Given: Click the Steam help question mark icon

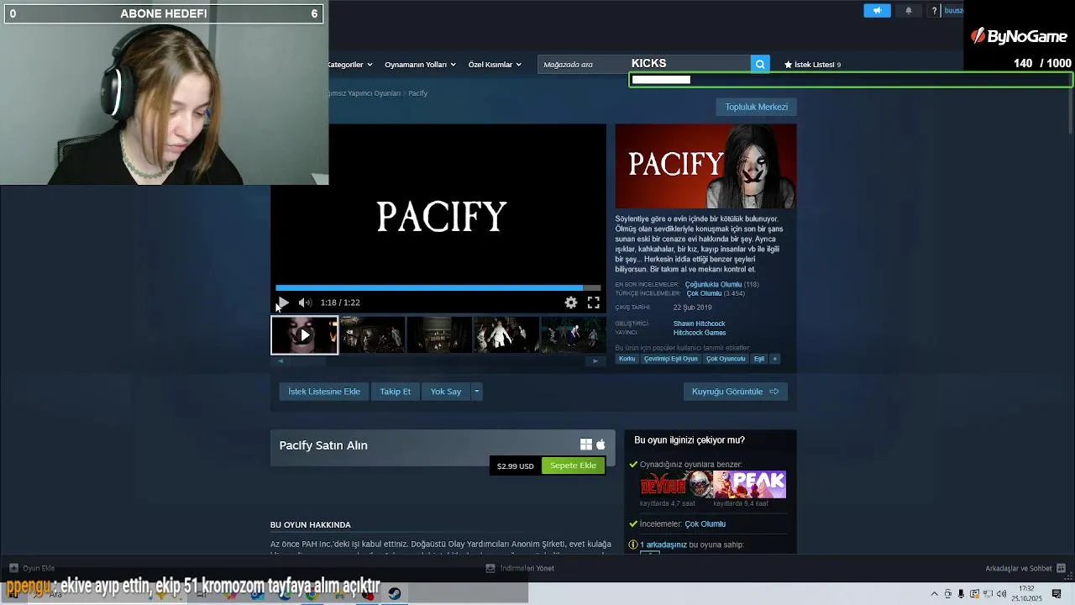Looking at the screenshot, I should [934, 11].
